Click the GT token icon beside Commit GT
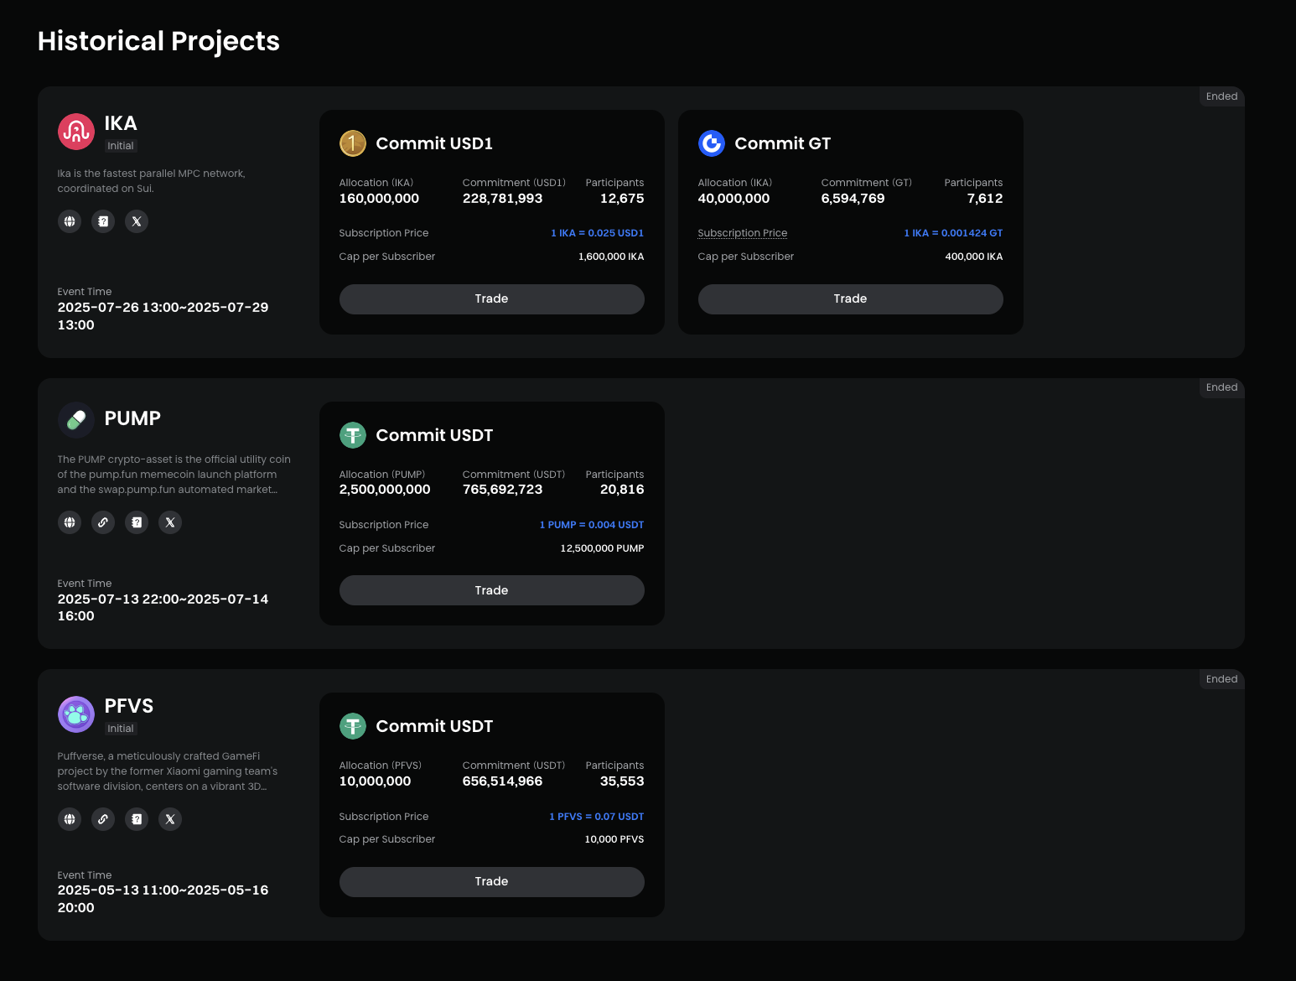 click(712, 143)
